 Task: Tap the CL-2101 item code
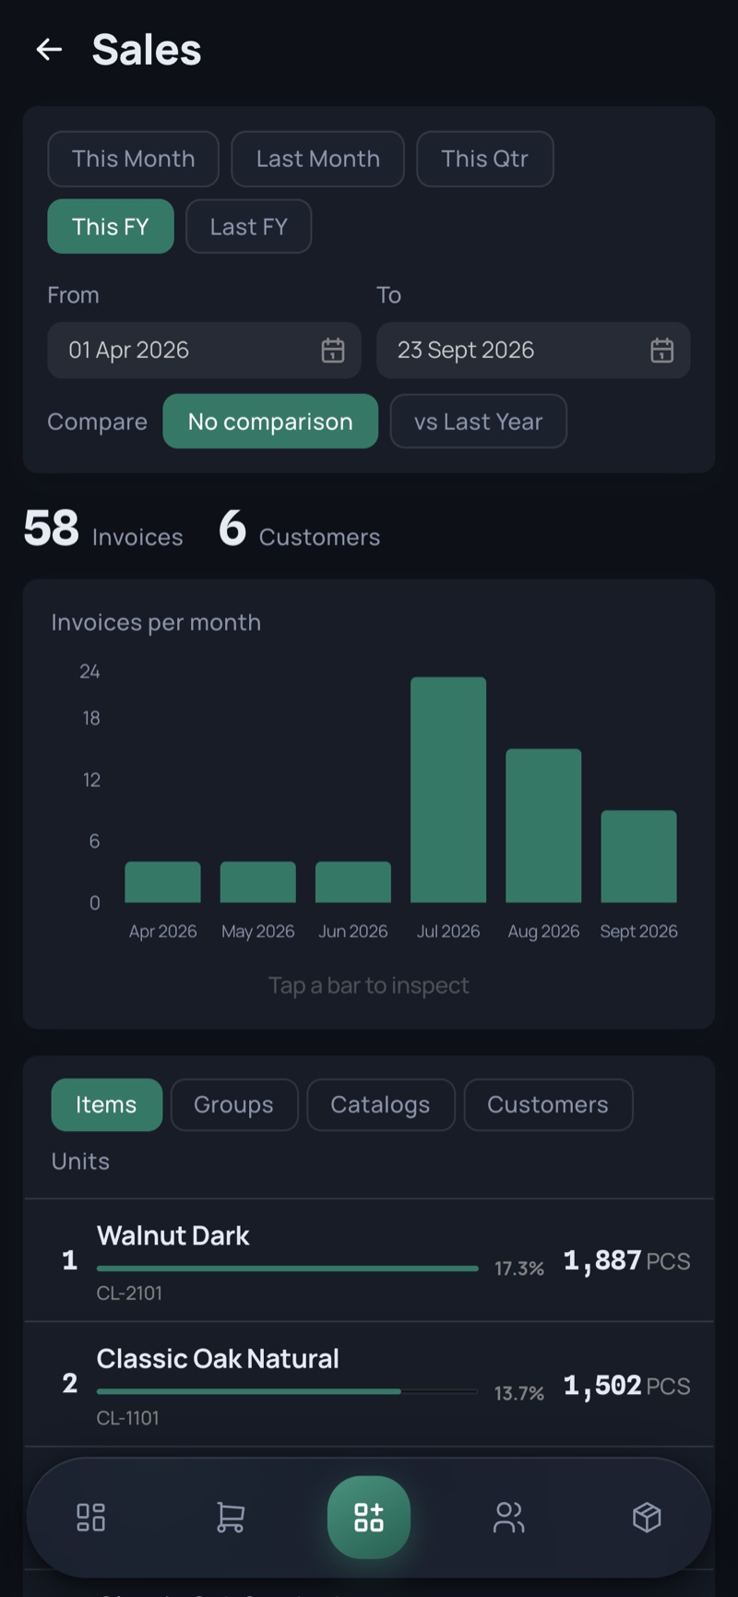point(129,1293)
